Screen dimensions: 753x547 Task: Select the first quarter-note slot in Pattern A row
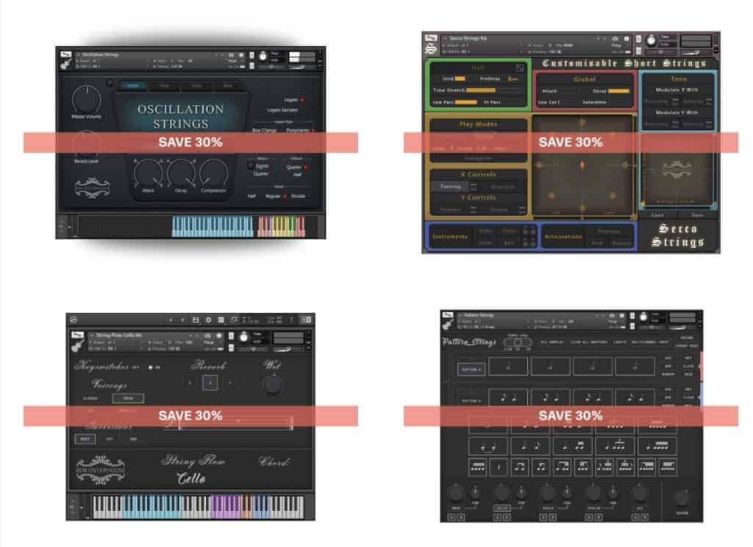[509, 366]
